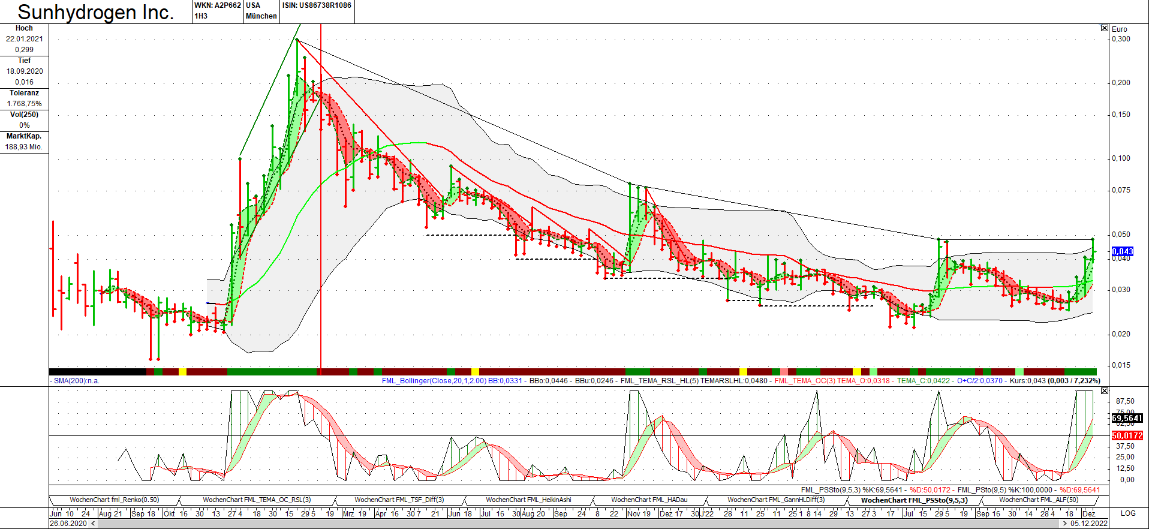The width and height of the screenshot is (1149, 529).
Task: Click the USA country label
Action: pyautogui.click(x=253, y=5)
